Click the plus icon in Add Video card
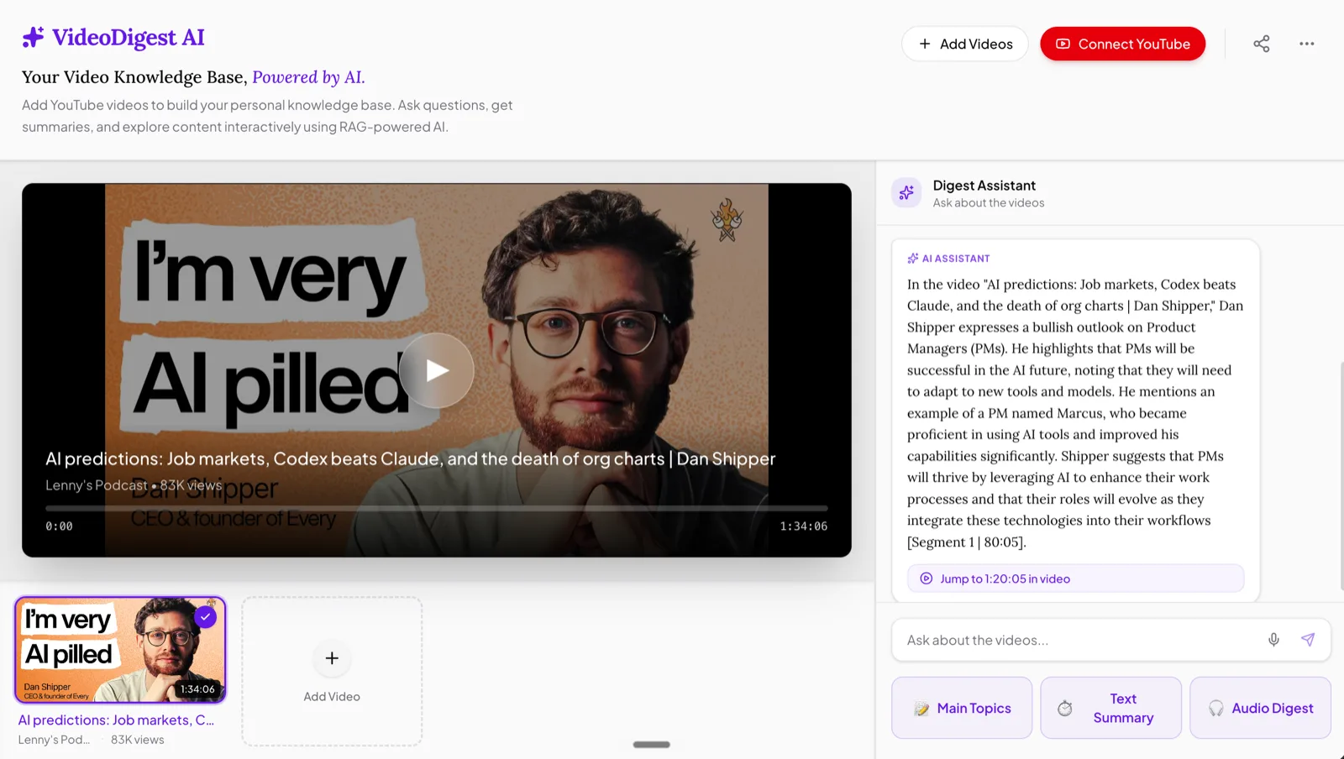 [332, 658]
